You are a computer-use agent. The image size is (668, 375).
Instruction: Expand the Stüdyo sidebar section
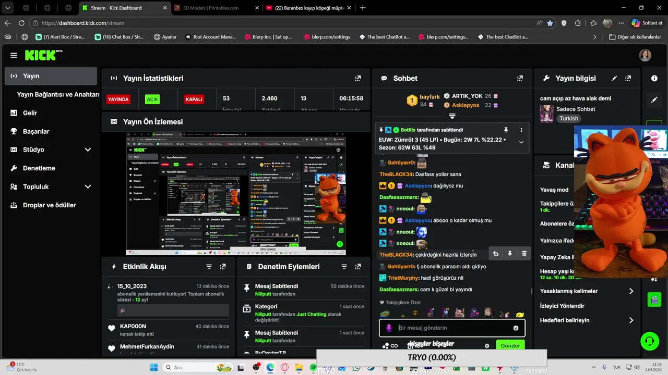pyautogui.click(x=88, y=149)
